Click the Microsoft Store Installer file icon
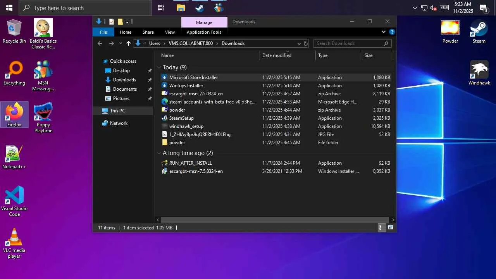The width and height of the screenshot is (496, 279). [x=165, y=77]
